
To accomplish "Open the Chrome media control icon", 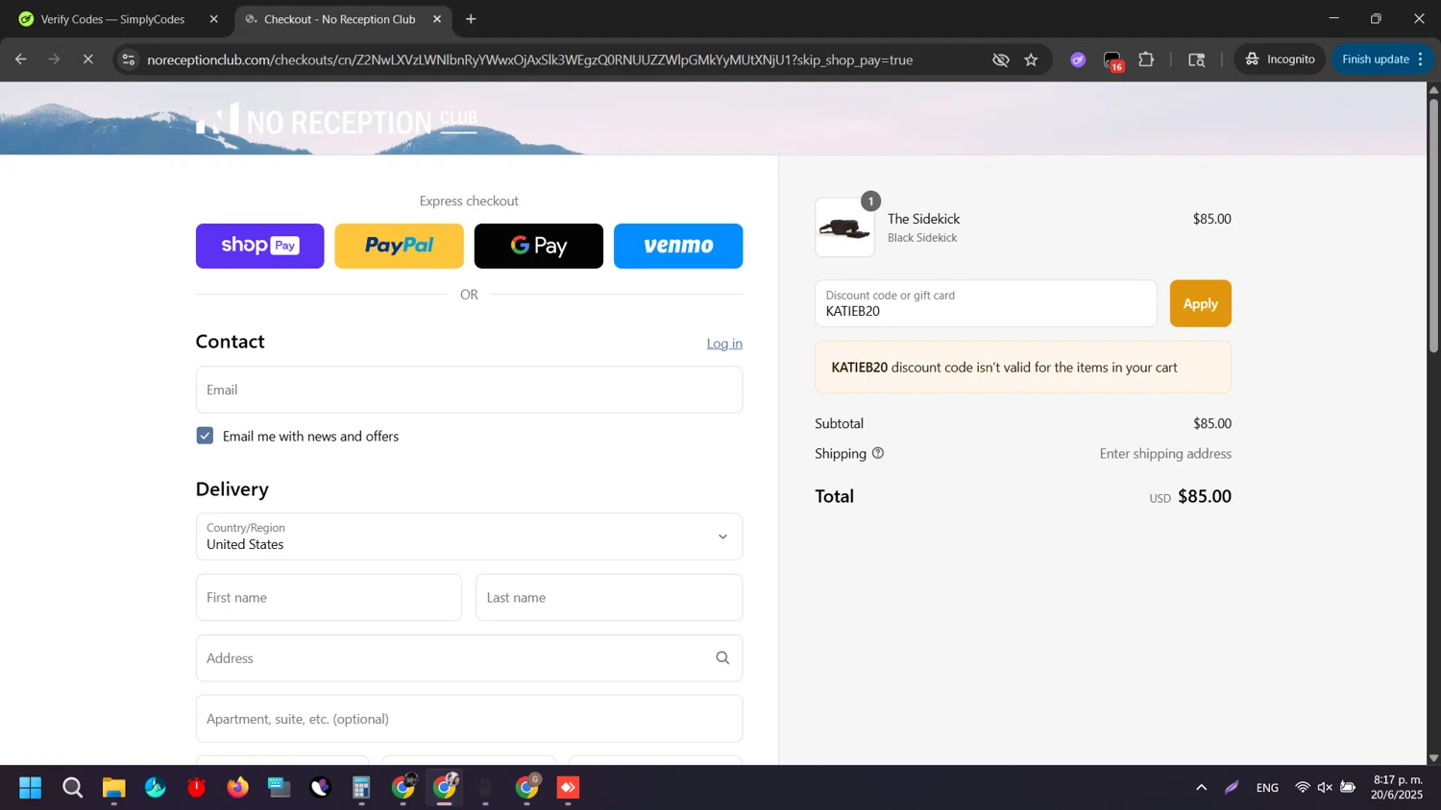I will click(1197, 60).
